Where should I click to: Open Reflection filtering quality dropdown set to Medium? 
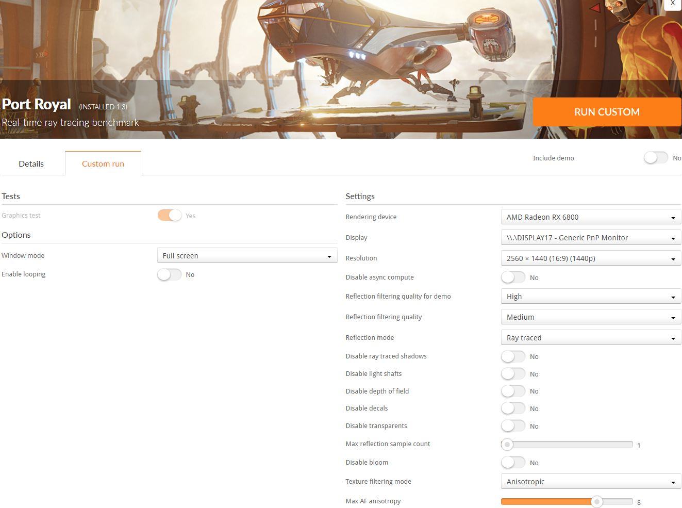click(x=591, y=317)
